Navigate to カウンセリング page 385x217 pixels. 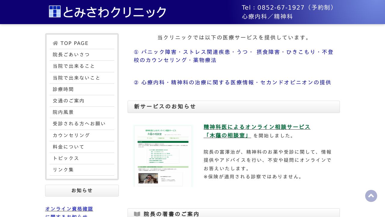click(72, 135)
